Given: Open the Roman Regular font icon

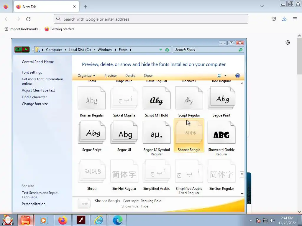Looking at the screenshot, I should 92,98.
